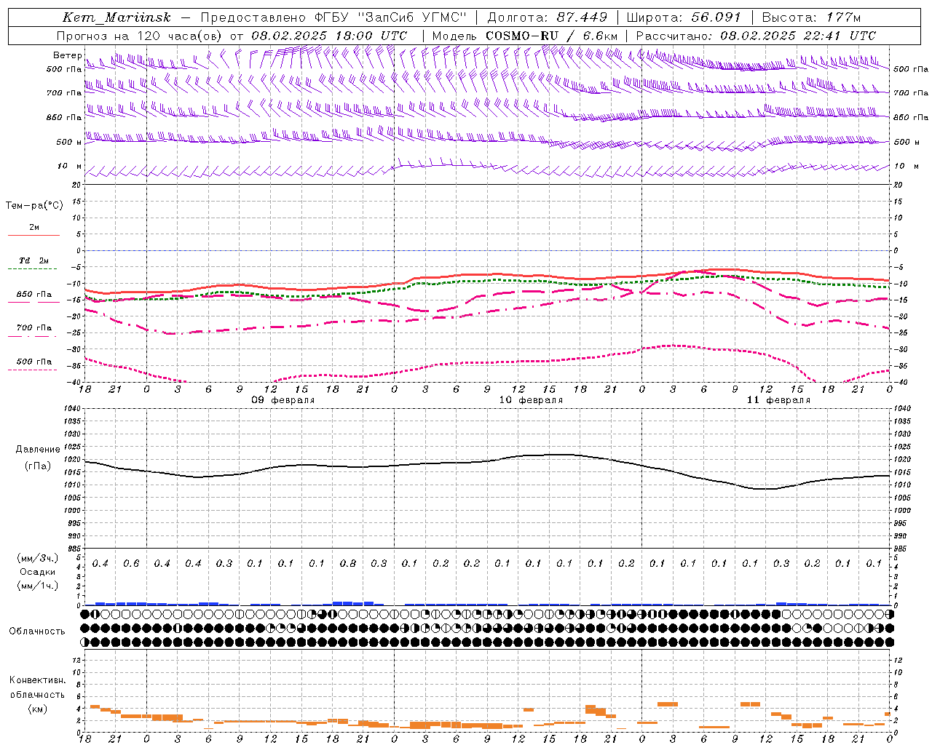Click the station name Kem_Mariinsk in the header

click(x=116, y=17)
